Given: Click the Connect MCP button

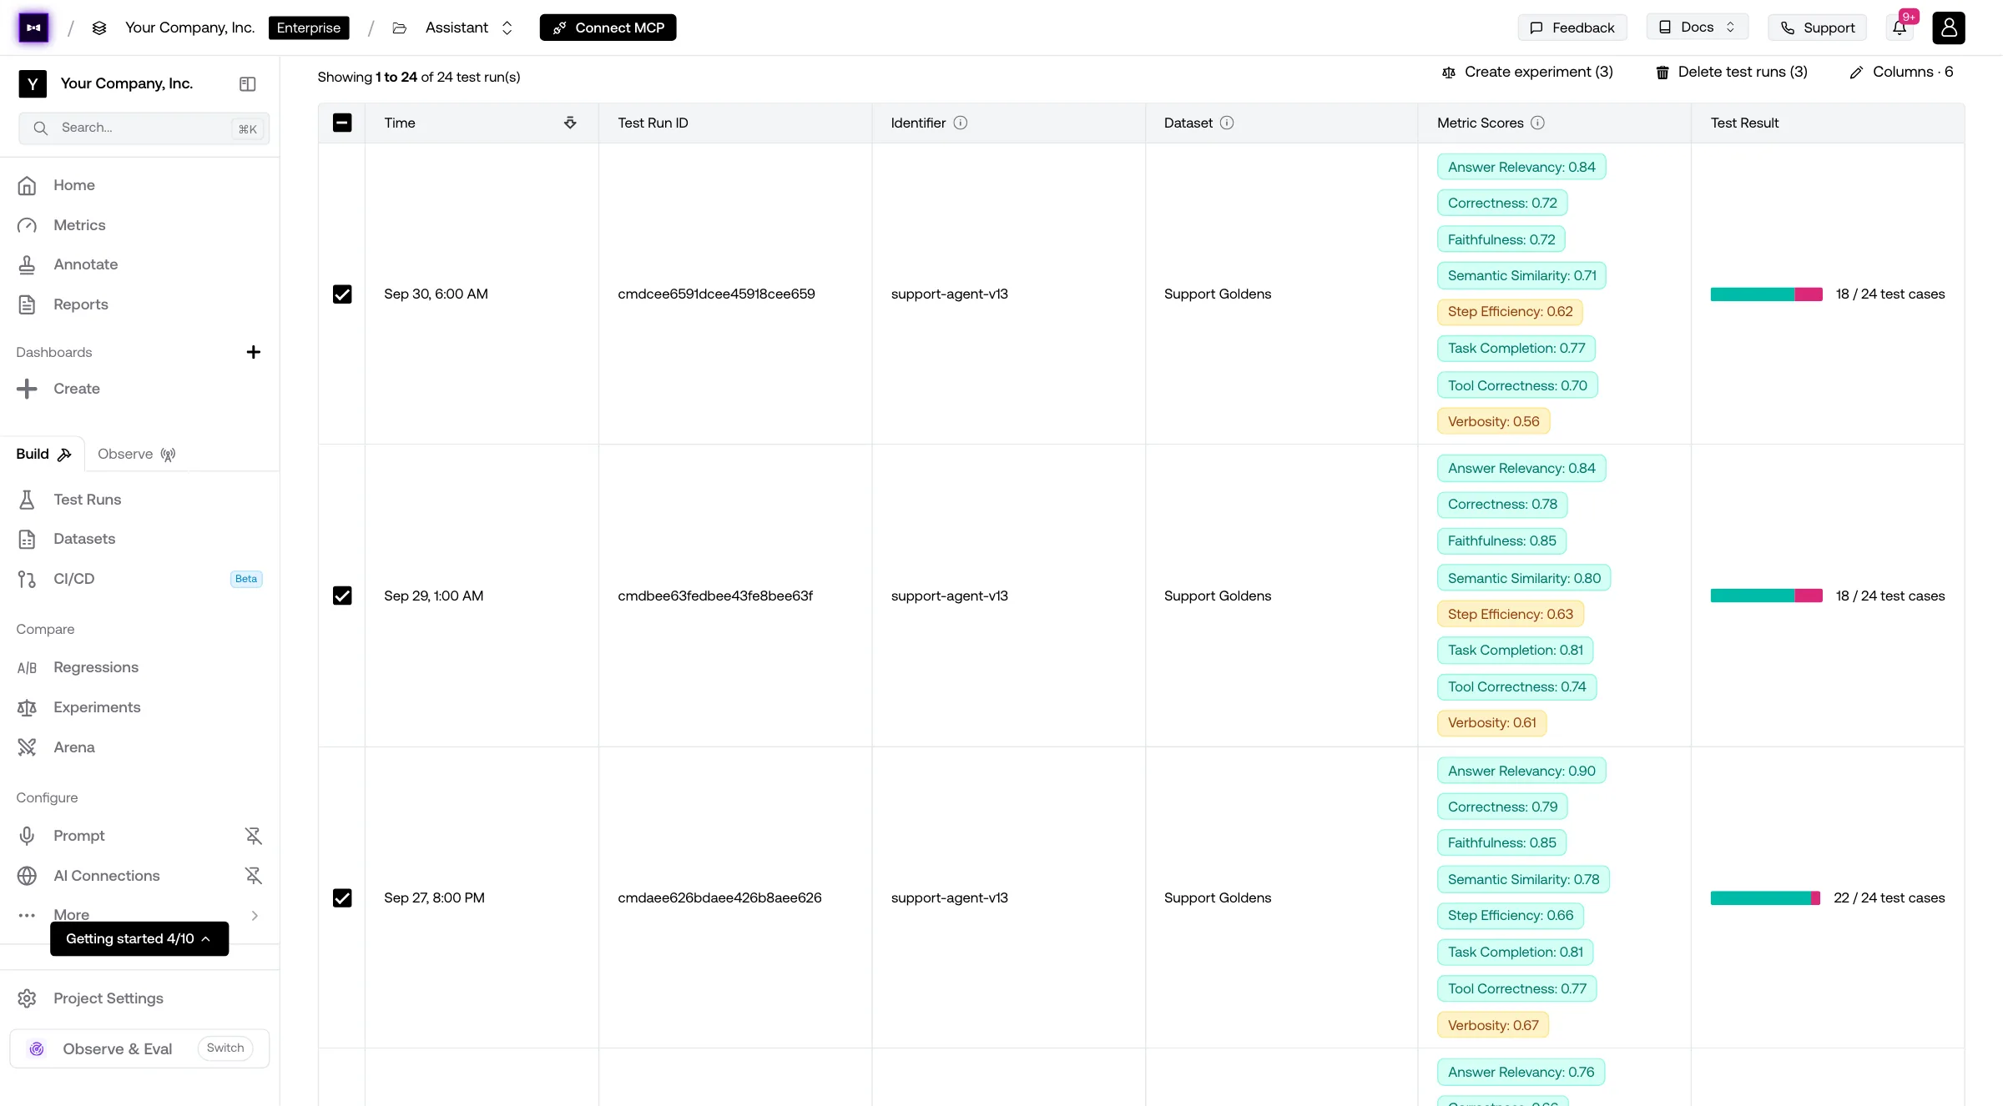Looking at the screenshot, I should [608, 28].
